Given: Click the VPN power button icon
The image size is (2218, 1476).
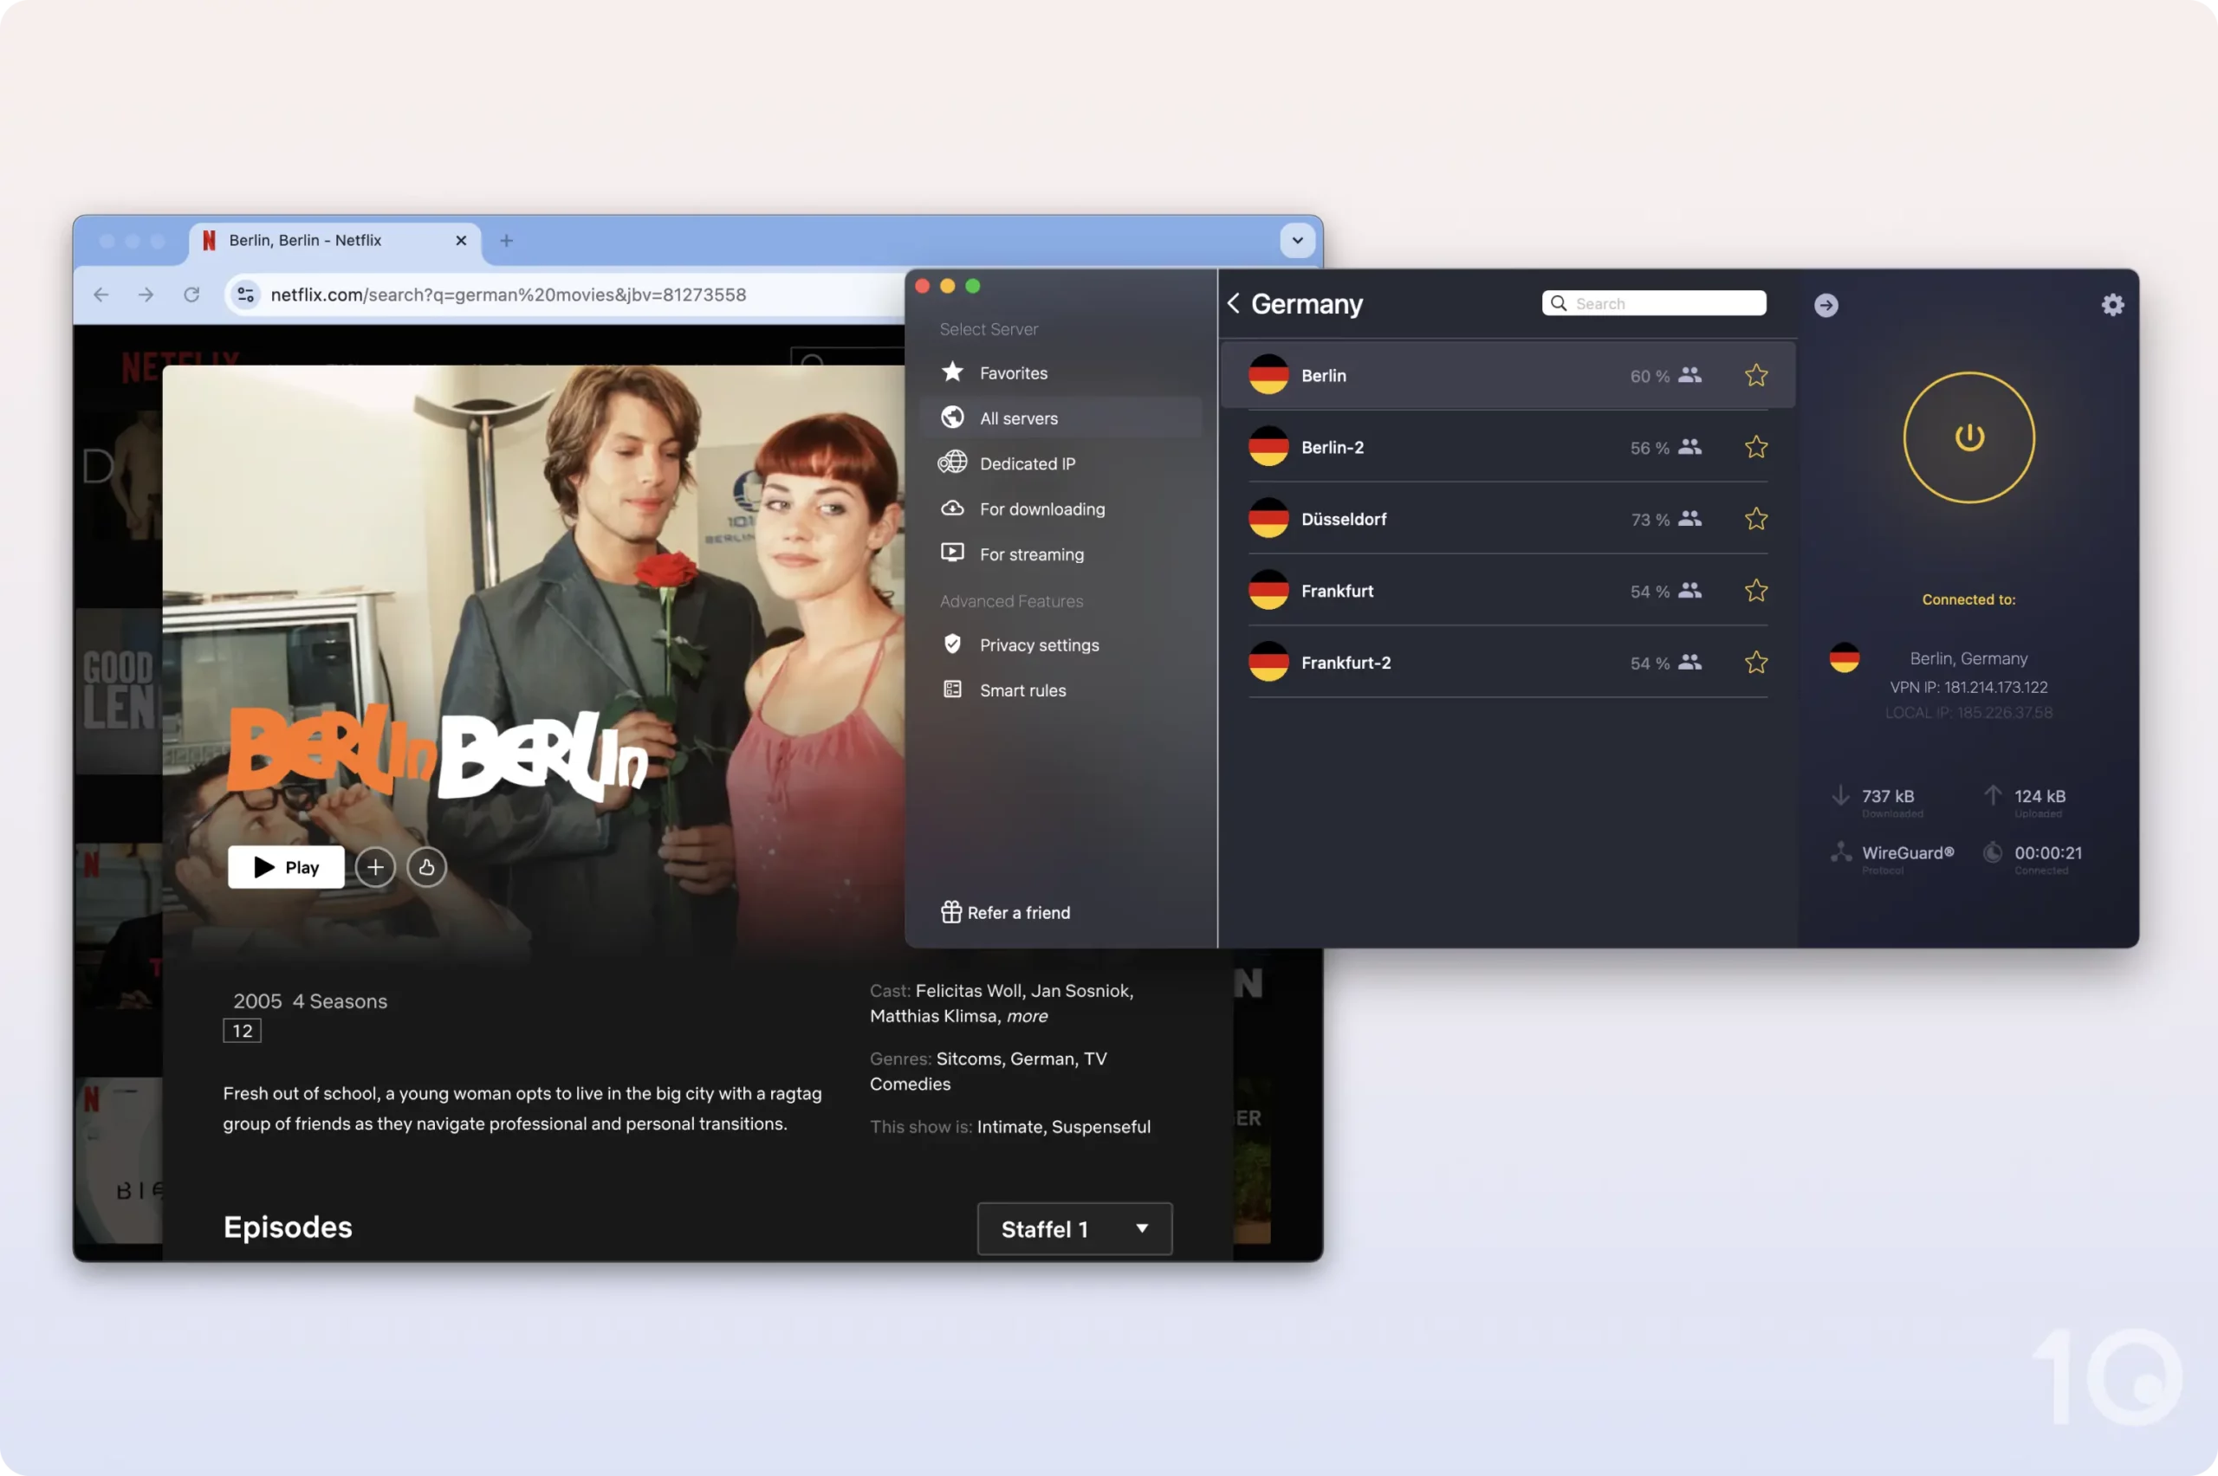Looking at the screenshot, I should coord(1969,435).
